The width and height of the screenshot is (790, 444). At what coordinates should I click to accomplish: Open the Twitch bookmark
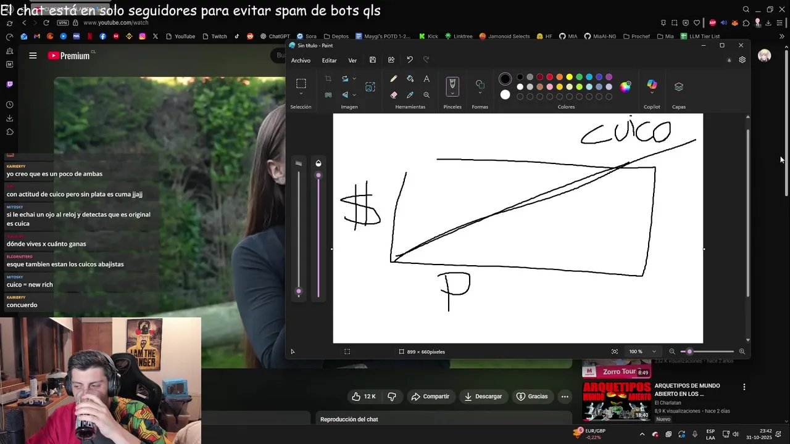click(x=215, y=36)
